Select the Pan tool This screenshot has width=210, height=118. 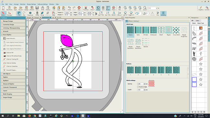pyautogui.click(x=120, y=8)
